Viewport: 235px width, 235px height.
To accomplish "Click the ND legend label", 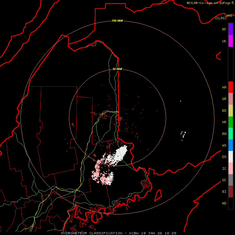I will pyautogui.click(x=224, y=203).
